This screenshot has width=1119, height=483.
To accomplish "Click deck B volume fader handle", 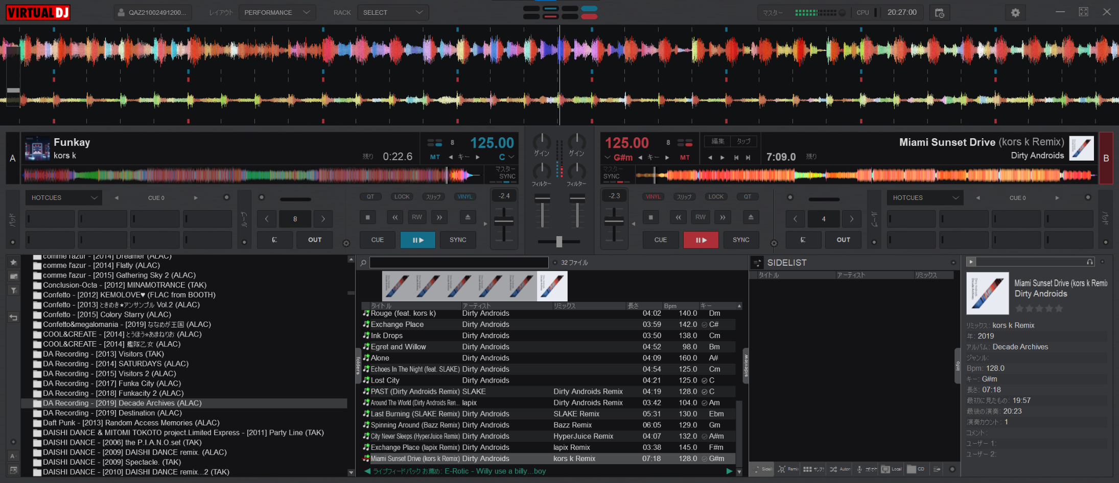I will click(x=577, y=199).
